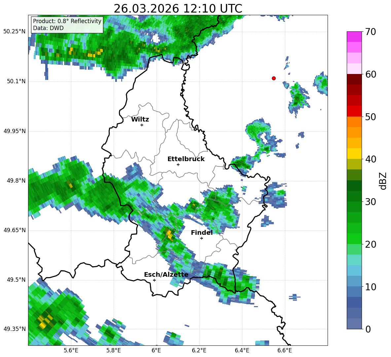This screenshot has width=391, height=357.
Task: Click the Findel cross marker
Action: (x=202, y=238)
